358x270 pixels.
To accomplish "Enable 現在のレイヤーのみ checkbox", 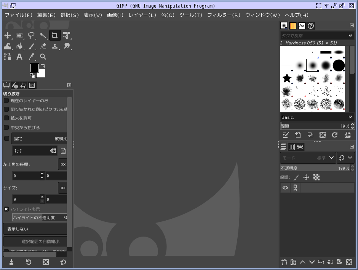I will click(x=6, y=101).
